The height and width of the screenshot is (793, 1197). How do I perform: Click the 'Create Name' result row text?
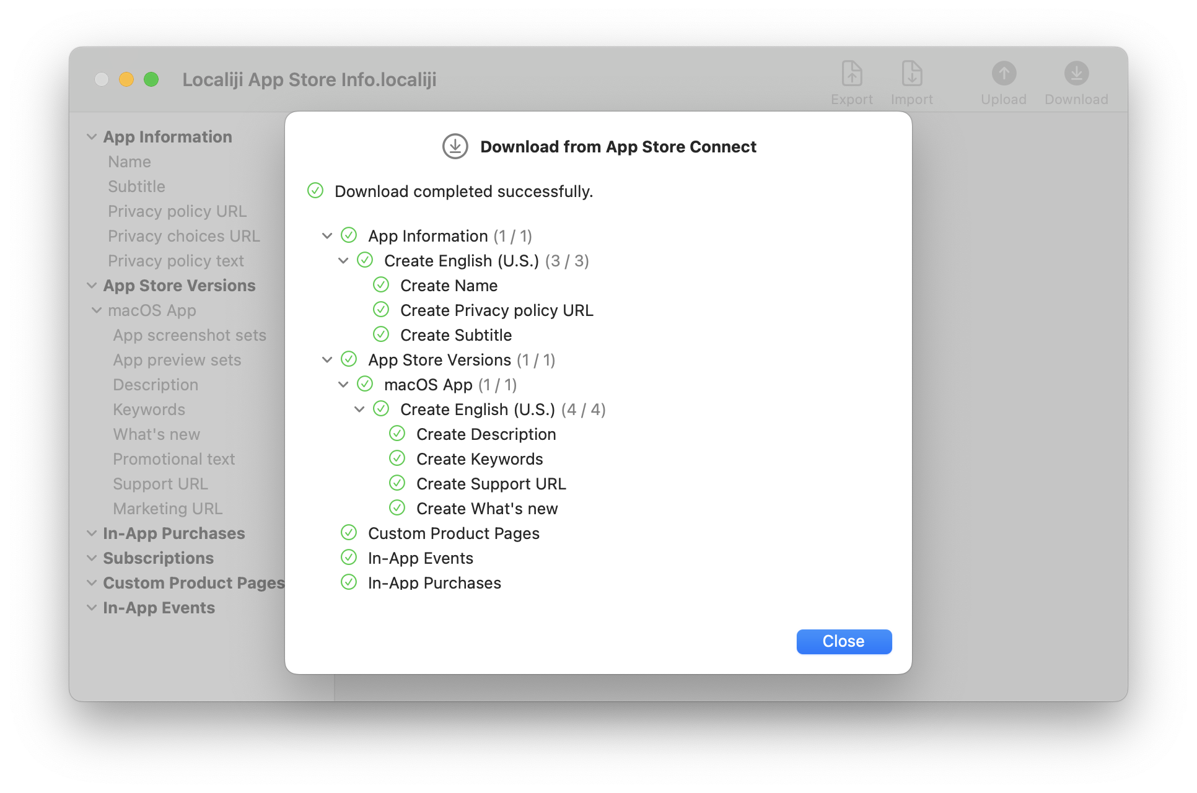(449, 286)
